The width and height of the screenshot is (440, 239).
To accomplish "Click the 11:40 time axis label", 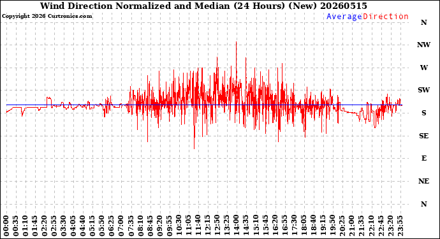I will 198,226.
